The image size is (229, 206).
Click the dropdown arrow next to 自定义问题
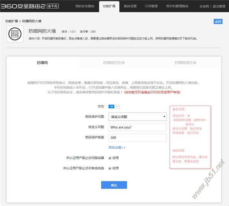point(164,117)
